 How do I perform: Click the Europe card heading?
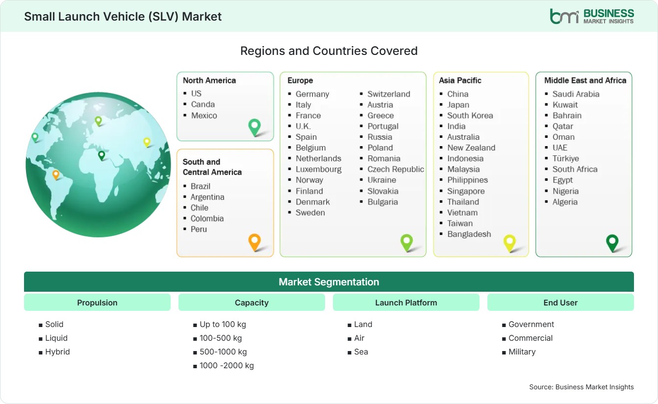(x=300, y=80)
